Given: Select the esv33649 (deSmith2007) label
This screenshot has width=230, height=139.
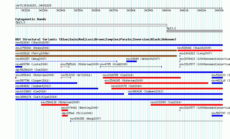Looking at the screenshot, I should click(143, 59).
